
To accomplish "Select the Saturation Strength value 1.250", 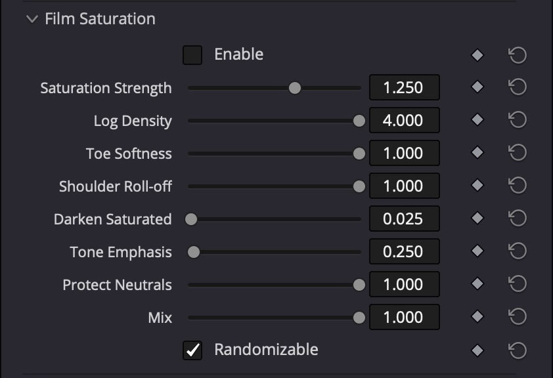I will [x=403, y=88].
